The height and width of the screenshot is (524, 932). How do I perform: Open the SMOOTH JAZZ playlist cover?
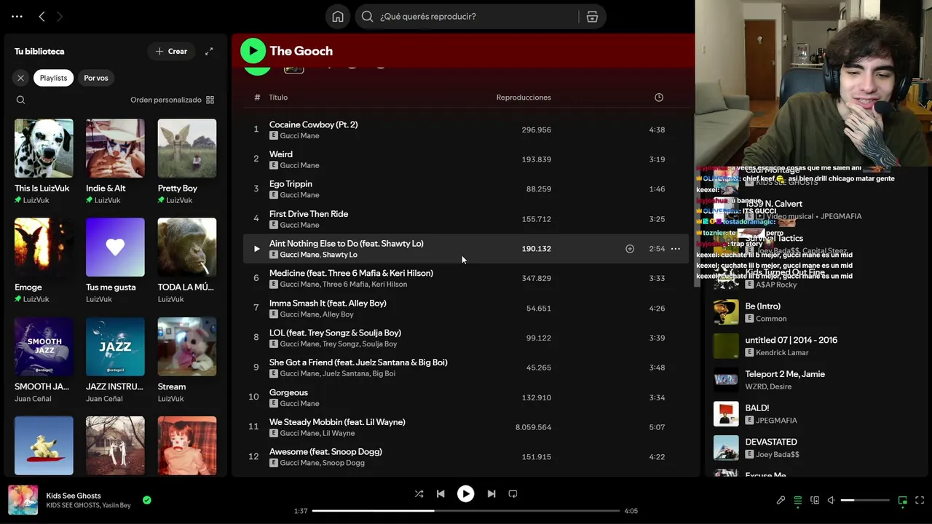44,346
